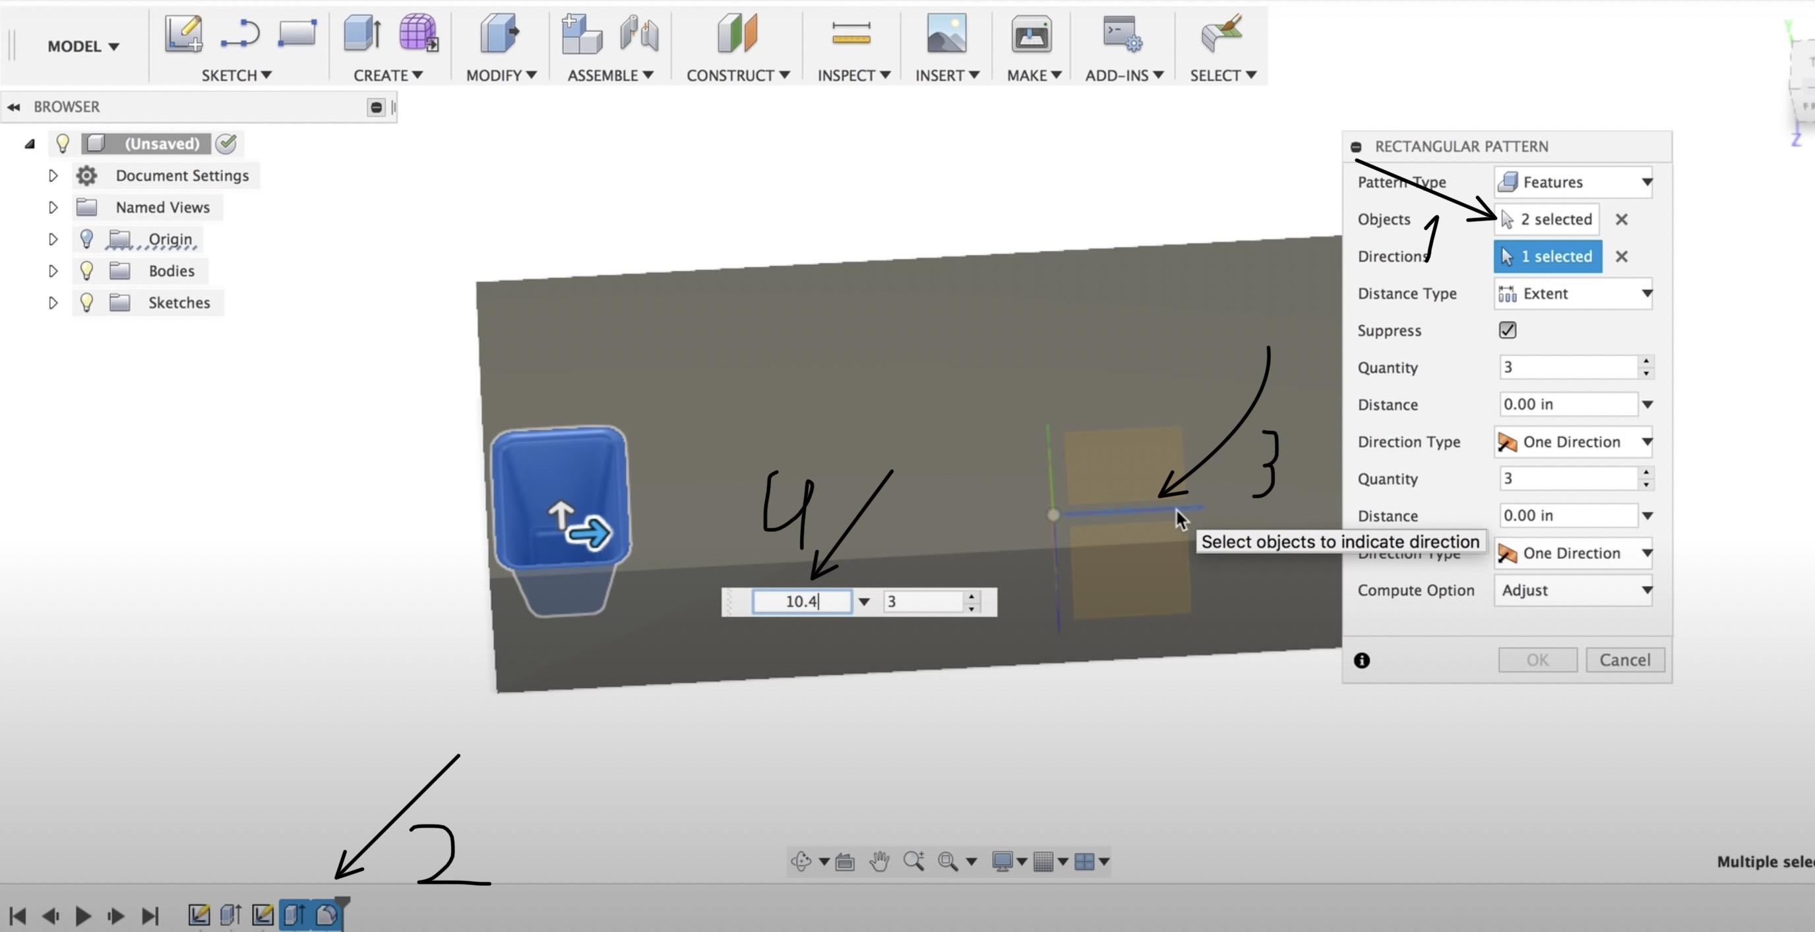Toggle the Suppress checkbox

(x=1507, y=330)
